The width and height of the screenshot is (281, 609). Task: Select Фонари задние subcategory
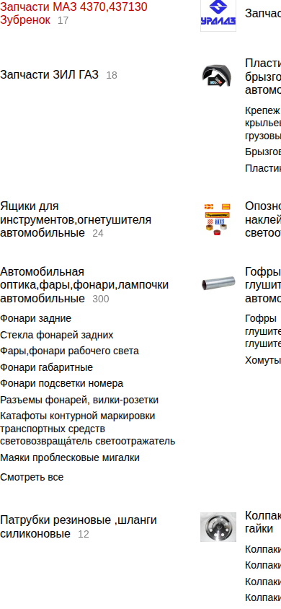pos(35,318)
